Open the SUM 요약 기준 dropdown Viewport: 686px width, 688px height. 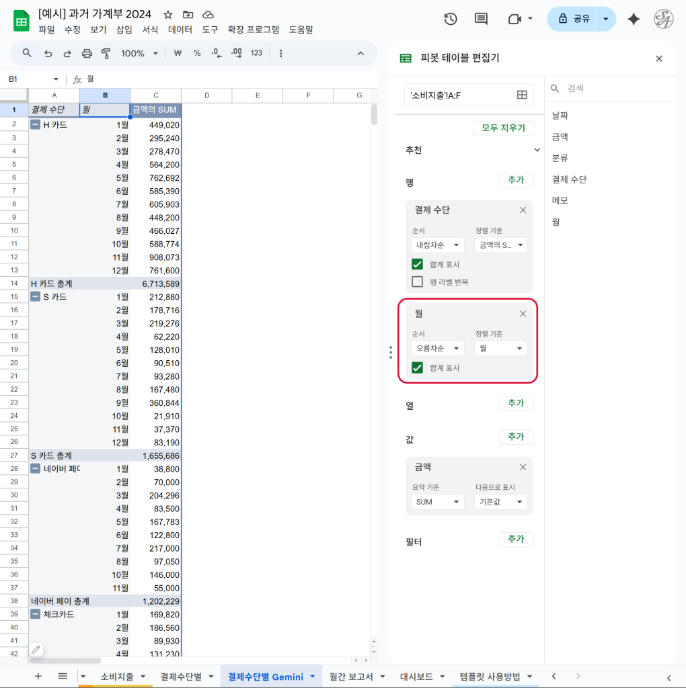click(437, 502)
